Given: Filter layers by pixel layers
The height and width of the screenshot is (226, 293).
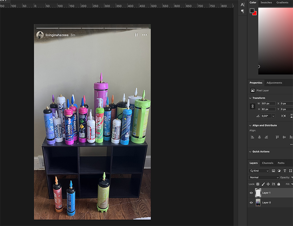Looking at the screenshot, I should point(273,171).
